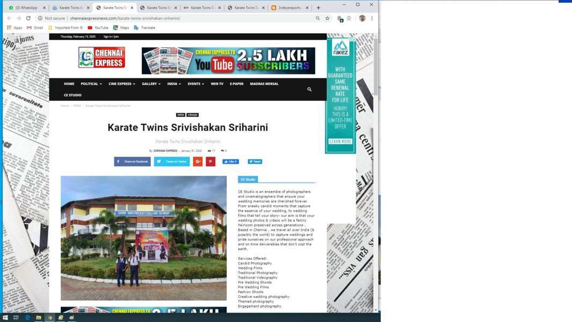Reload the page using refresh icon

[28, 18]
